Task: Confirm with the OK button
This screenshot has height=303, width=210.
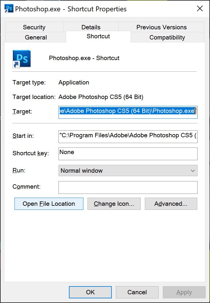Action: pos(90,292)
